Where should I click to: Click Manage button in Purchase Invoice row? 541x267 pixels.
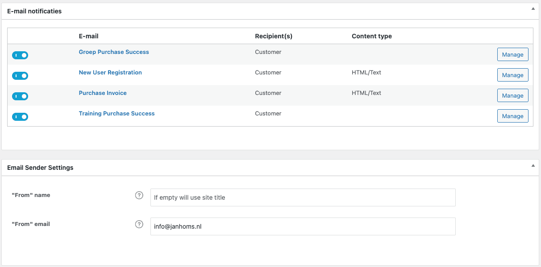click(x=512, y=95)
